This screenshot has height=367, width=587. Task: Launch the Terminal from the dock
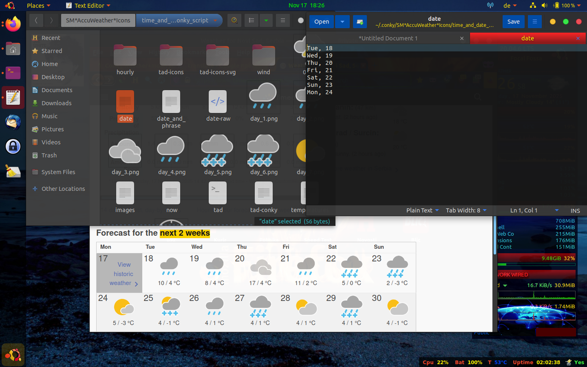13,72
